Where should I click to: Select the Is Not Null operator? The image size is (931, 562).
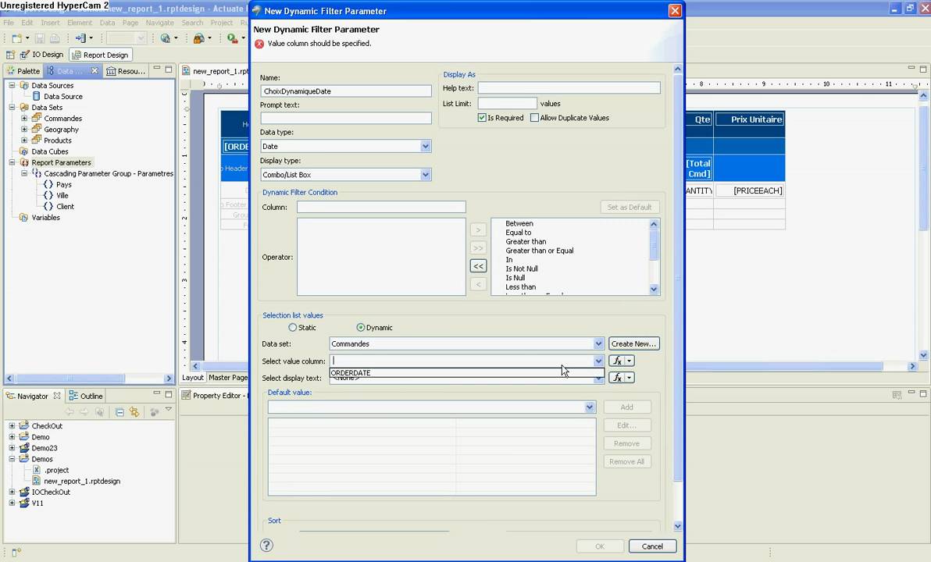[521, 269]
